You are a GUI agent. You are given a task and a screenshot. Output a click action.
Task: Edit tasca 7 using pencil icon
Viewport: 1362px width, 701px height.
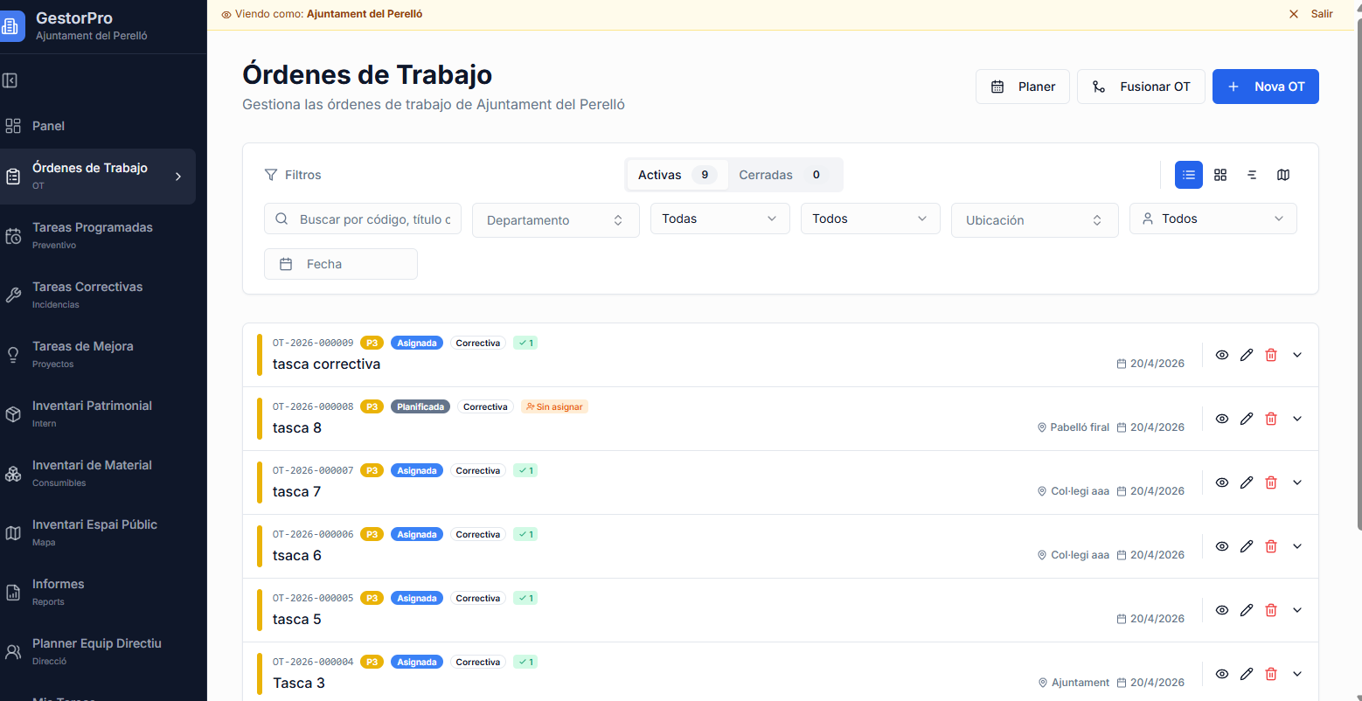point(1247,482)
